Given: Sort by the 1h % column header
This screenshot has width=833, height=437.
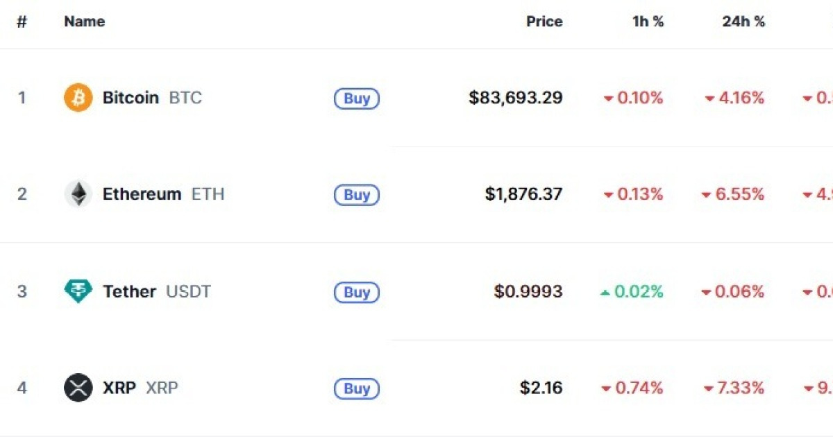Looking at the screenshot, I should (x=648, y=22).
